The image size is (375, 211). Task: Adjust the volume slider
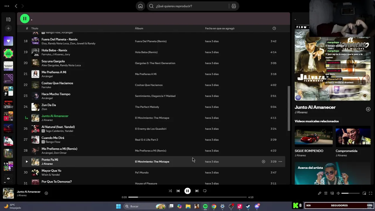coord(350,193)
